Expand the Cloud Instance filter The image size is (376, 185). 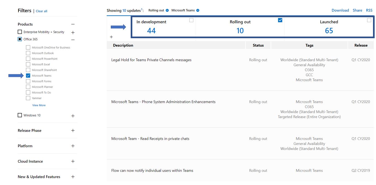pyautogui.click(x=73, y=161)
